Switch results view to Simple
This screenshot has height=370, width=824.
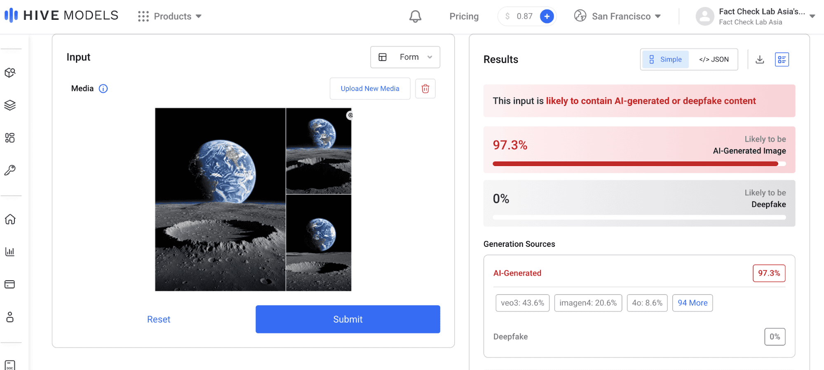[665, 60]
